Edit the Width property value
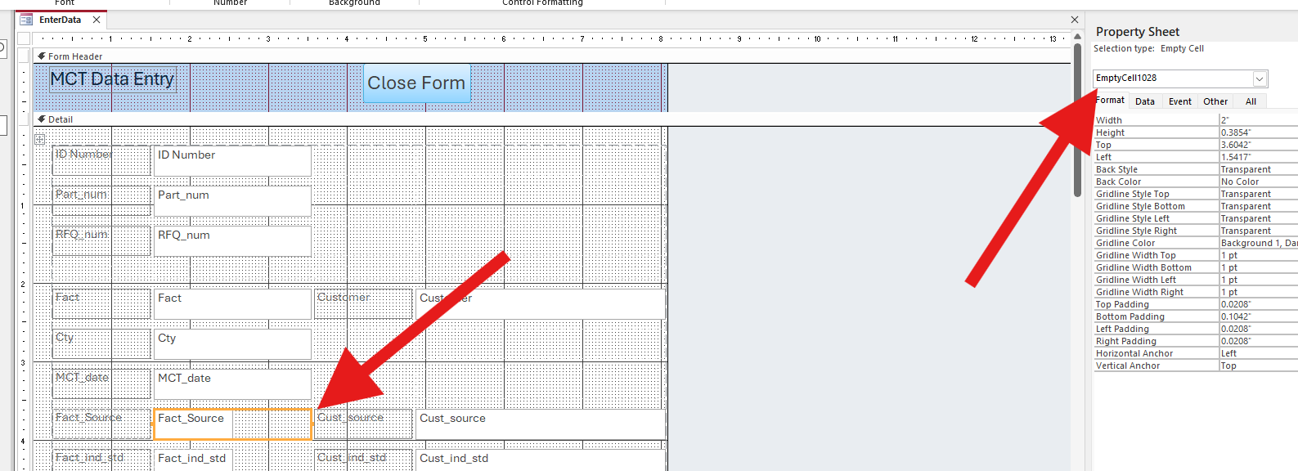The height and width of the screenshot is (471, 1298). (x=1258, y=120)
